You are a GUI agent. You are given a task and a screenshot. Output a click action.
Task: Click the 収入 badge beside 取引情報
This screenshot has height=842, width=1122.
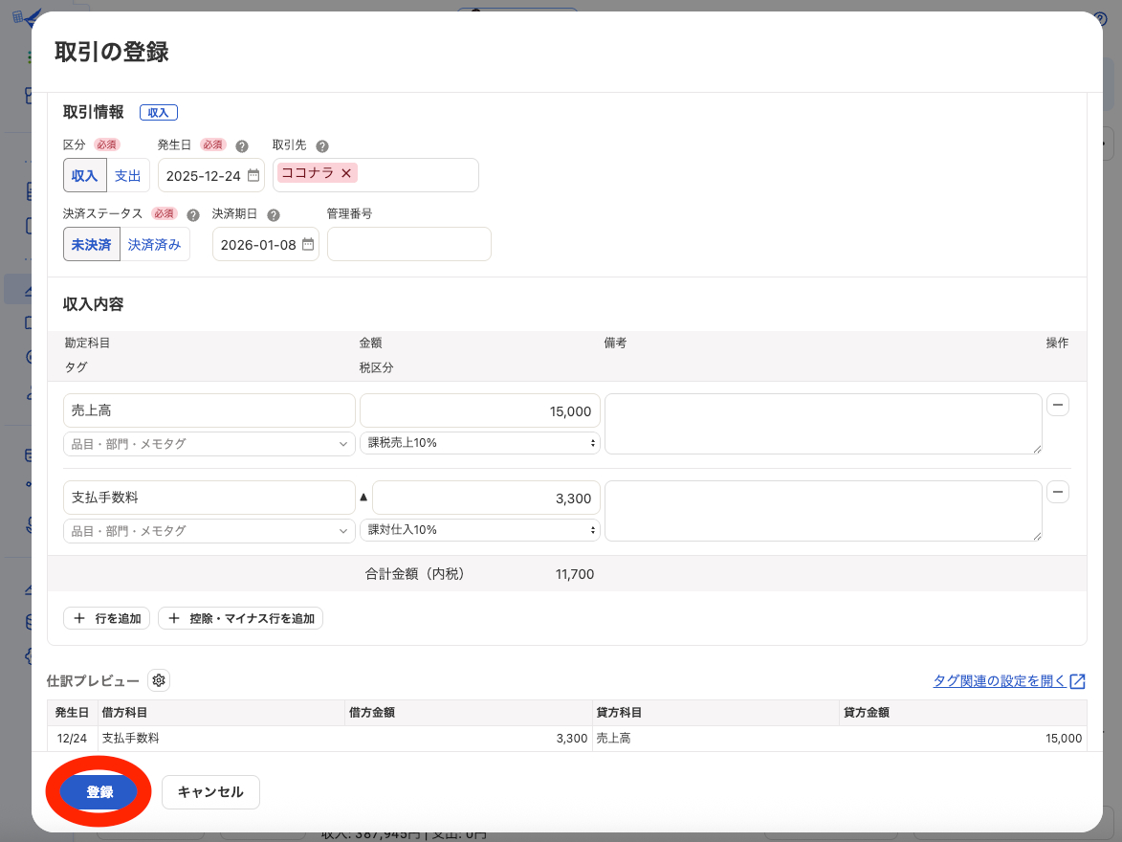click(x=158, y=112)
